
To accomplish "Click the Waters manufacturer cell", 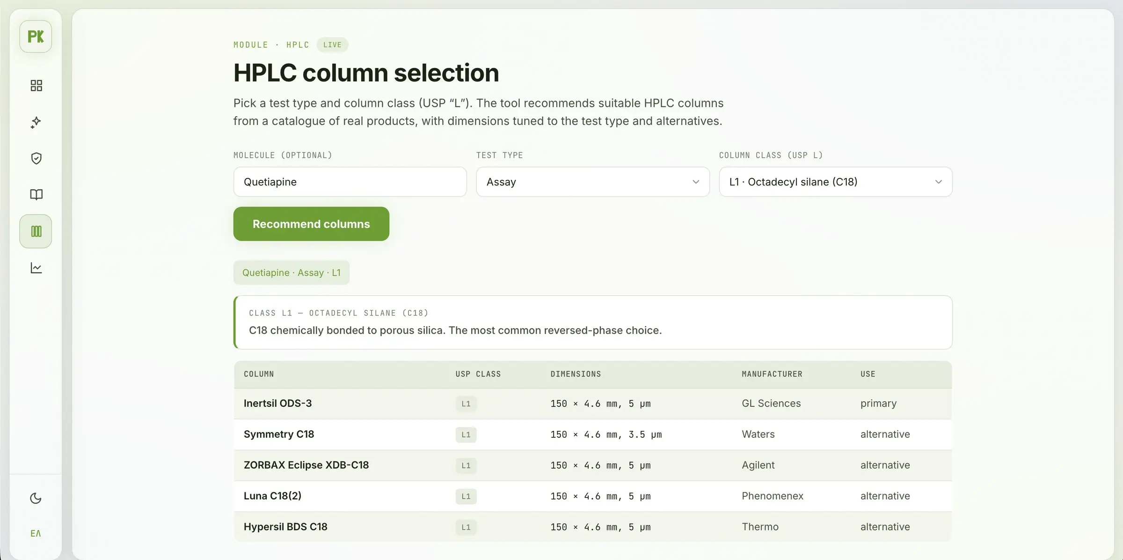I will click(x=758, y=434).
